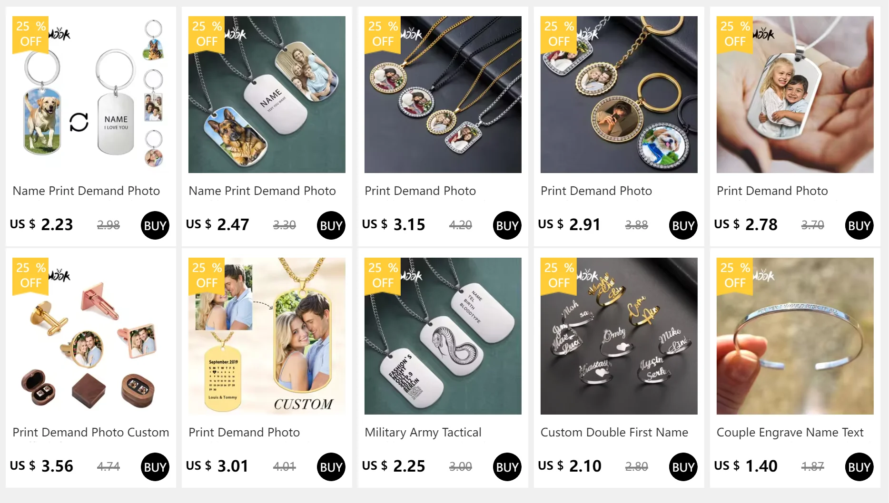Click BUY button for the US $2.78 item
Screen dimensions: 889x503
click(x=859, y=225)
